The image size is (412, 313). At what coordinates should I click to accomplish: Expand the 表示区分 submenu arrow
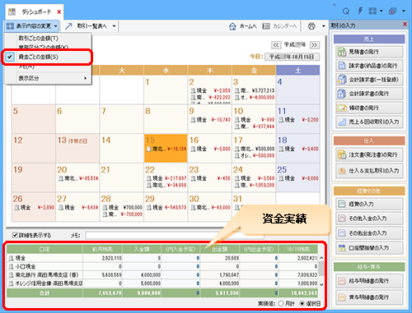point(86,78)
